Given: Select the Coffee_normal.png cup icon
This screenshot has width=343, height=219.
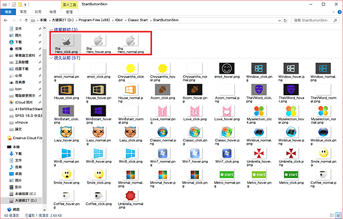Looking at the screenshot, I should coord(323,174).
